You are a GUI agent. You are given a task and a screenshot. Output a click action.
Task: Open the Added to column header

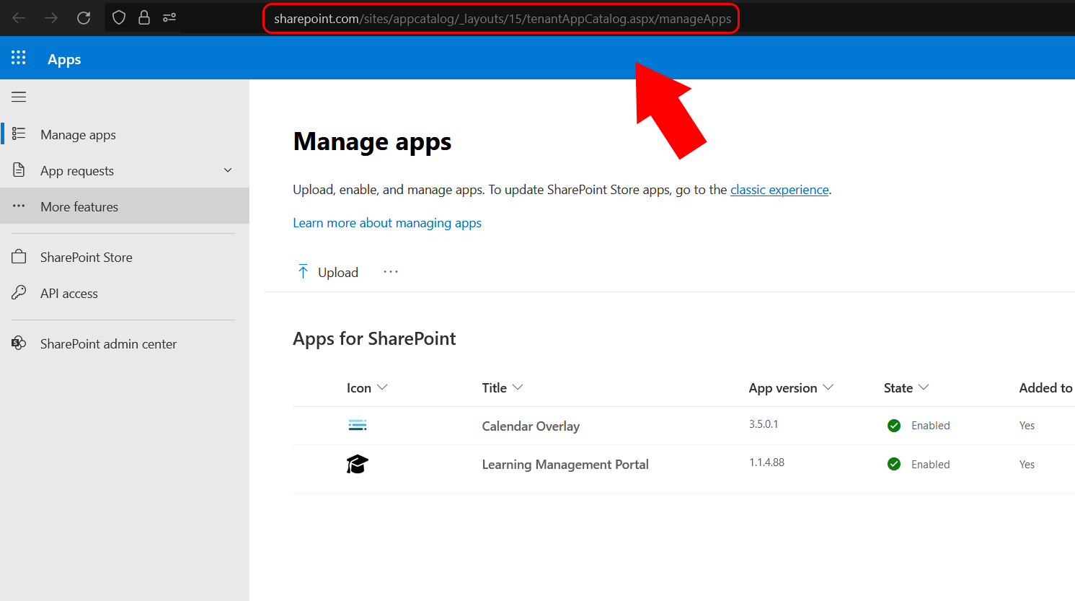(x=1045, y=388)
